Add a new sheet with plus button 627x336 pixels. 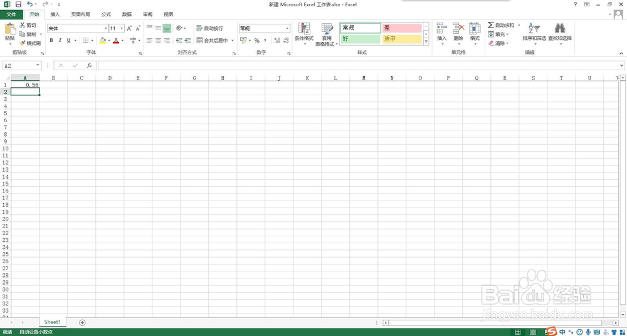pyautogui.click(x=82, y=322)
